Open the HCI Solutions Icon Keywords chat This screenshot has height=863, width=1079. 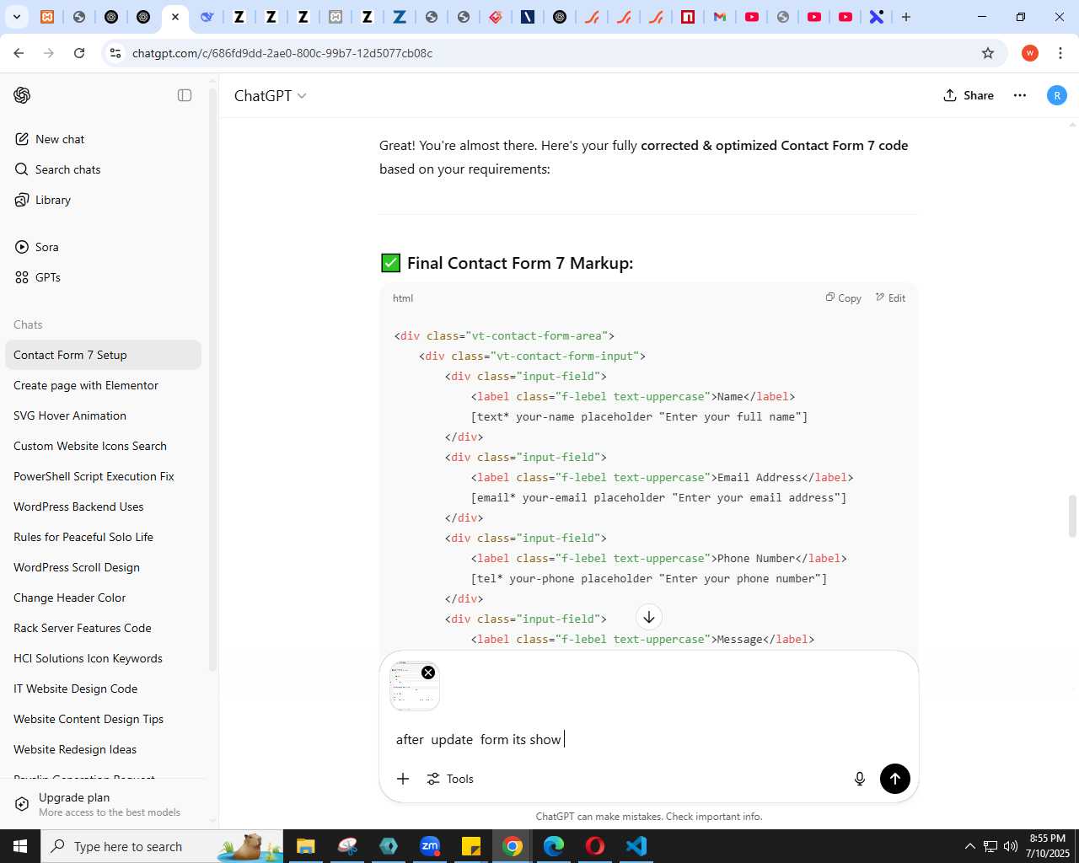103,658
